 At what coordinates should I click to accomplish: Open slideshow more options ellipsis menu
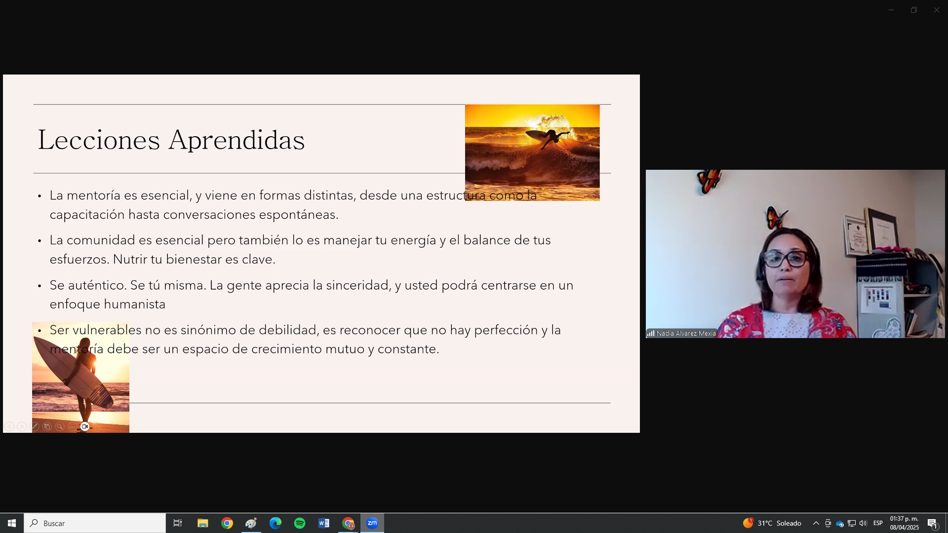pyautogui.click(x=98, y=426)
